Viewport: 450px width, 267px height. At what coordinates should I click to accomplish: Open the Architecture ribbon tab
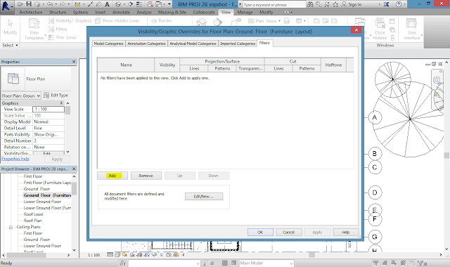[31, 13]
